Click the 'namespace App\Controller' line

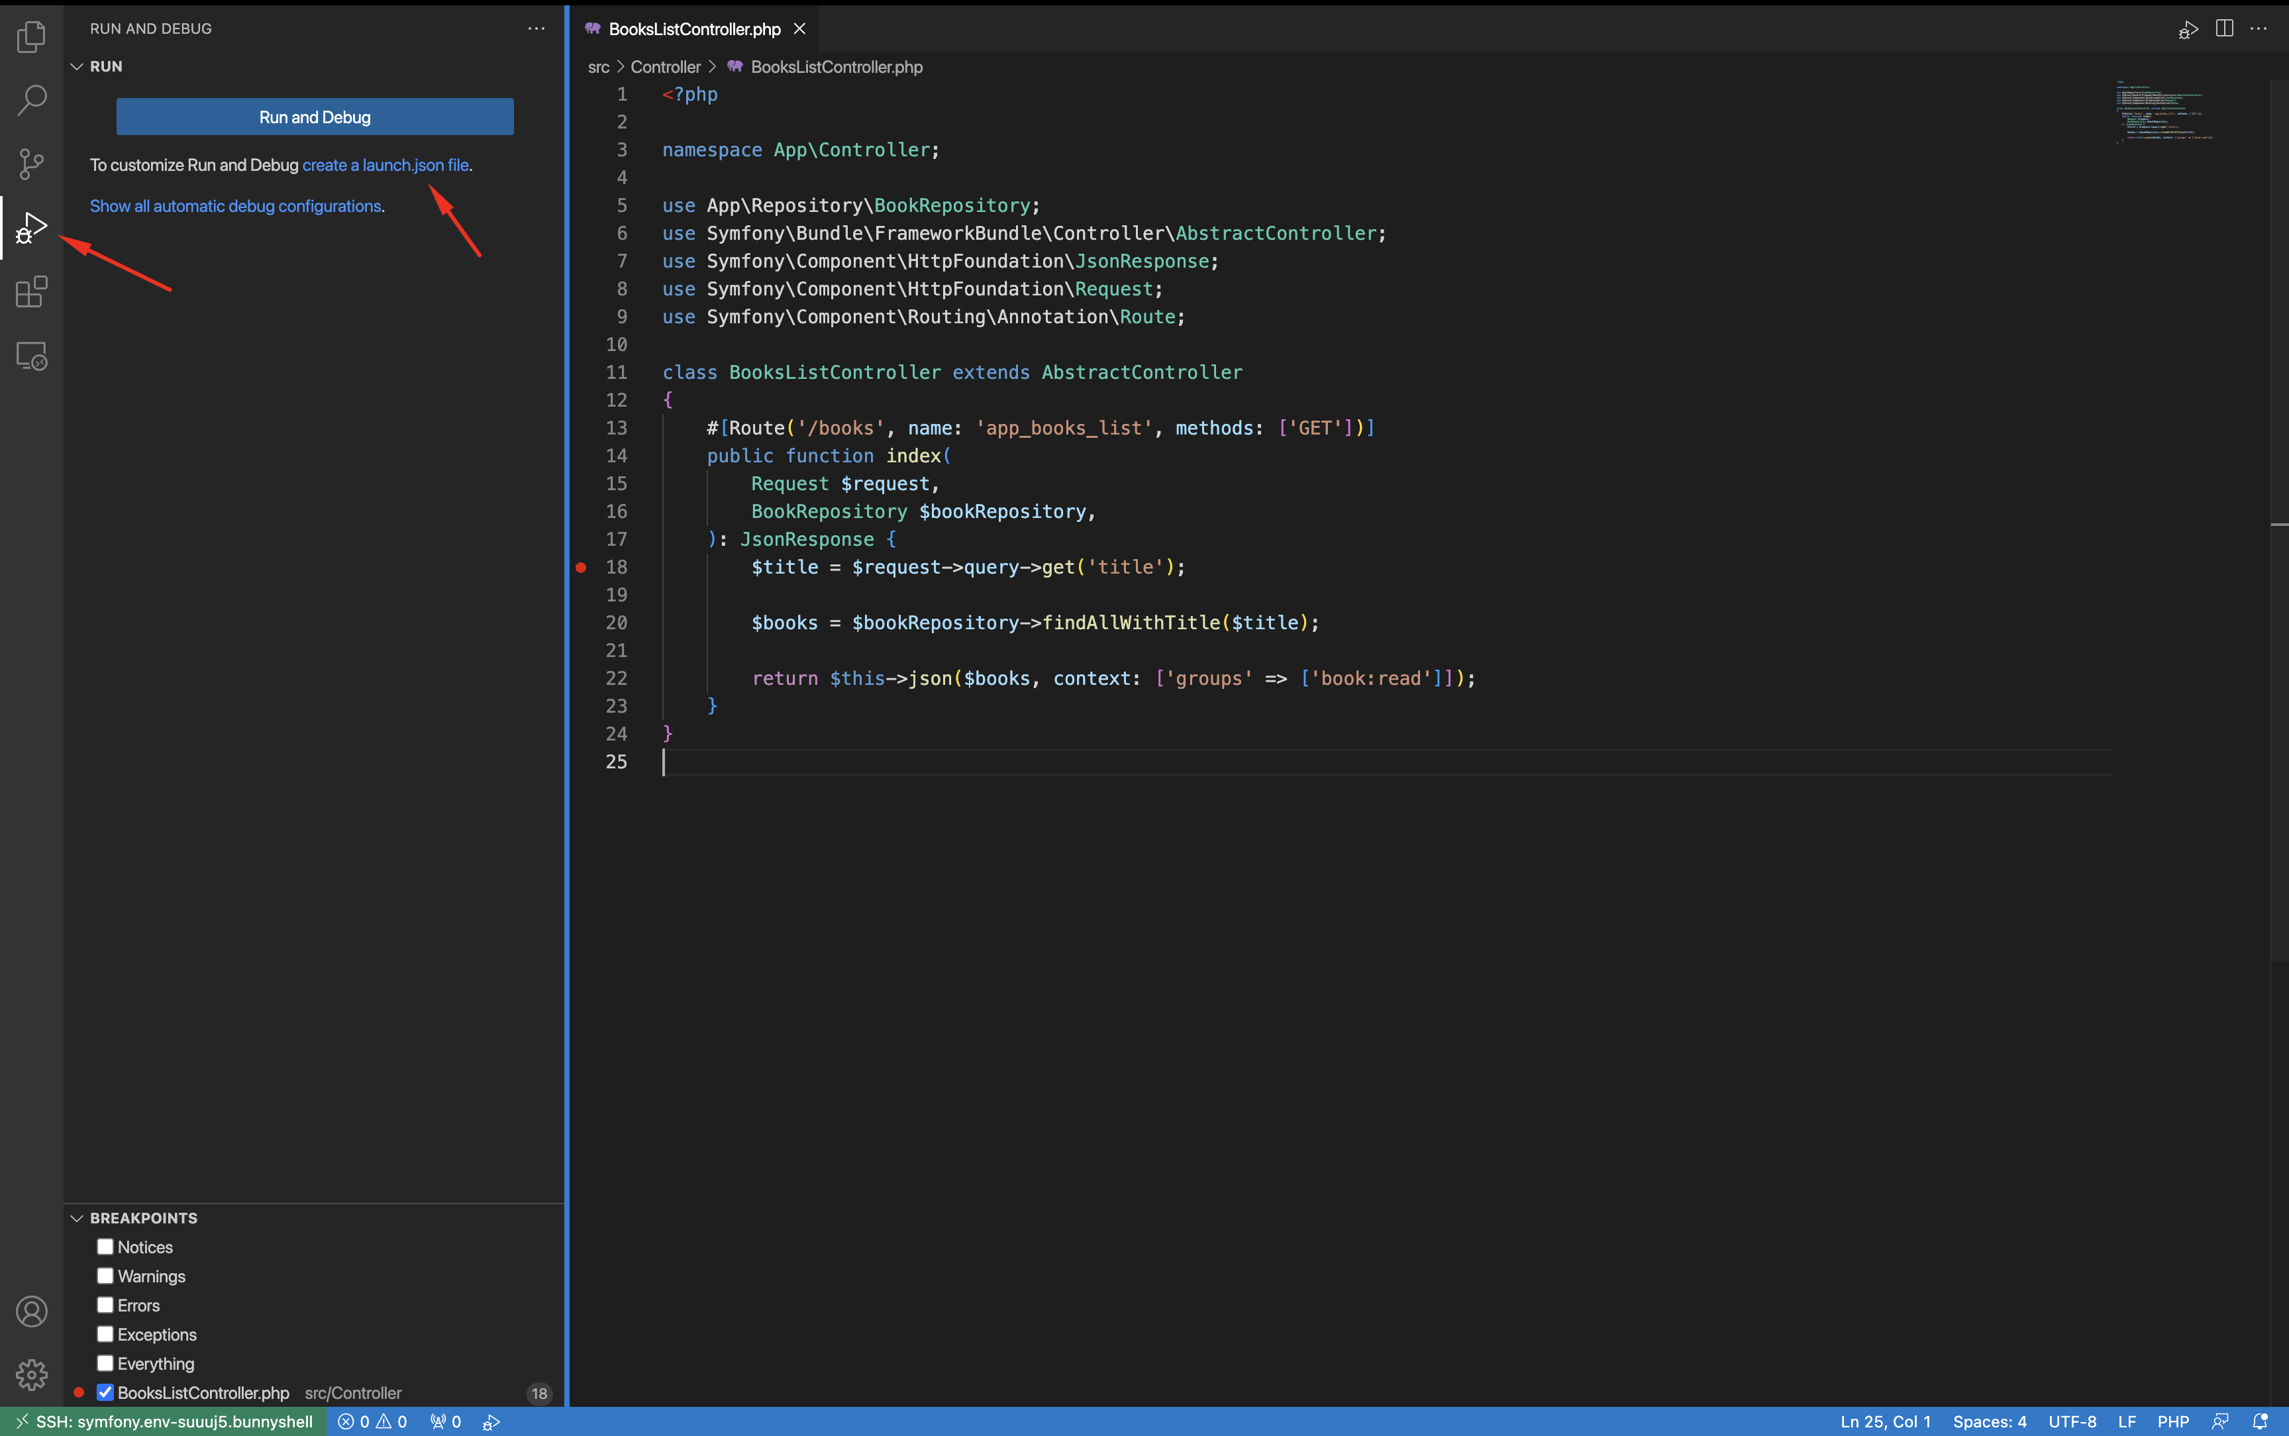pos(800,150)
